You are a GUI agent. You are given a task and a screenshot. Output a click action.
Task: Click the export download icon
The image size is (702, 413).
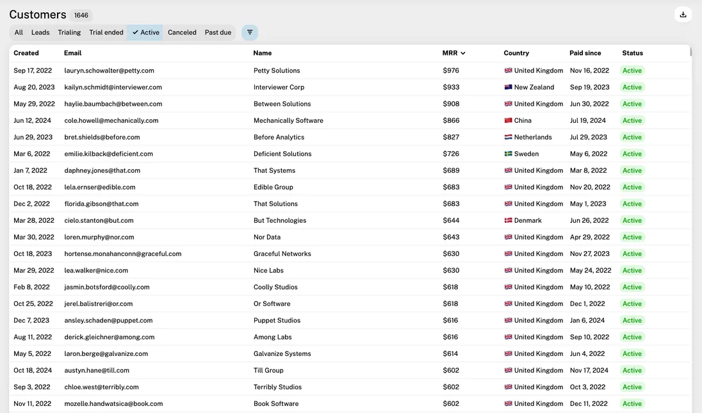click(x=683, y=14)
